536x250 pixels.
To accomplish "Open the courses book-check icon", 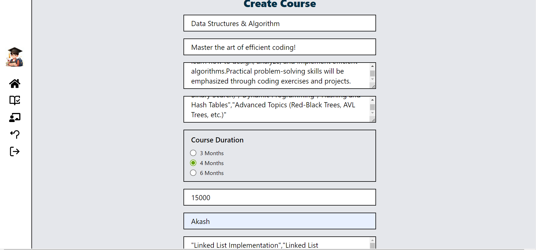I will click(15, 100).
